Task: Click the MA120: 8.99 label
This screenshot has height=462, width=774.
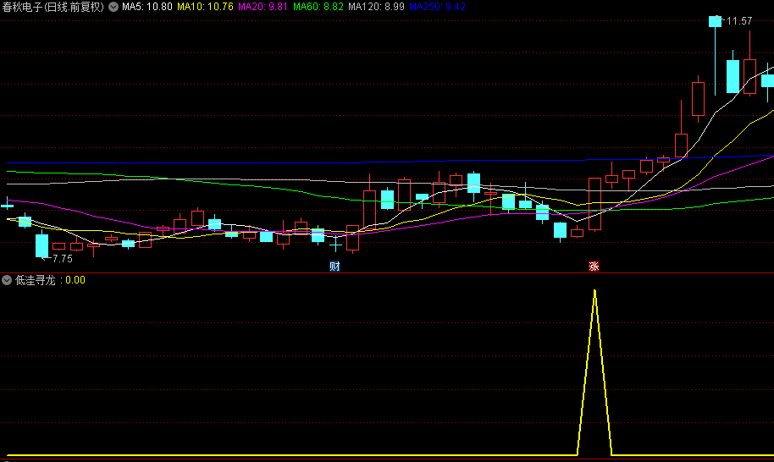Action: (376, 7)
